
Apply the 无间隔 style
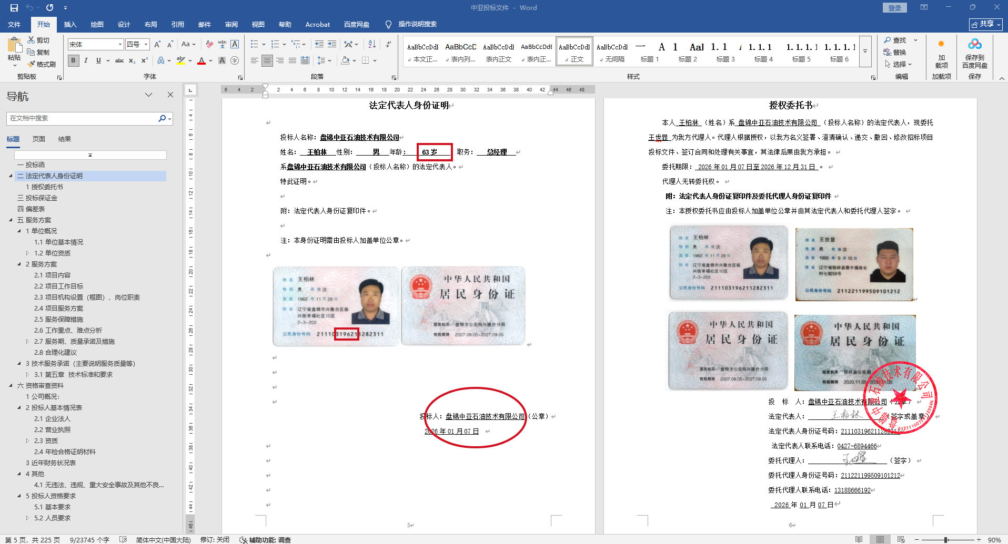612,52
